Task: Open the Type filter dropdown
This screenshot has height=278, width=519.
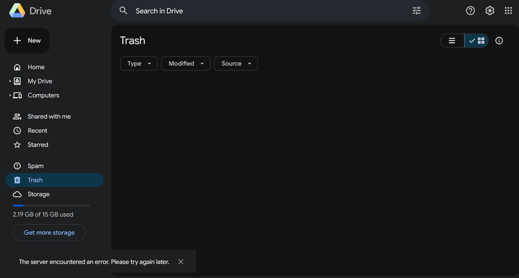Action: click(x=138, y=63)
